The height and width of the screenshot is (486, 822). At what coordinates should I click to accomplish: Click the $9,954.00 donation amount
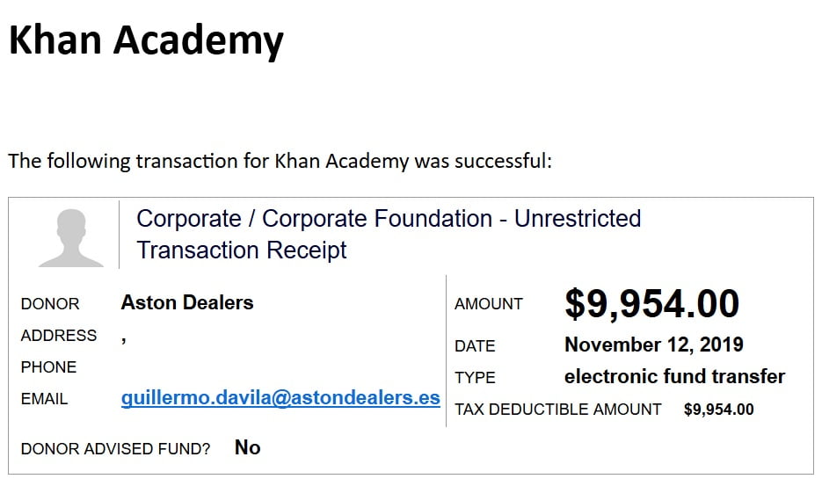(651, 304)
